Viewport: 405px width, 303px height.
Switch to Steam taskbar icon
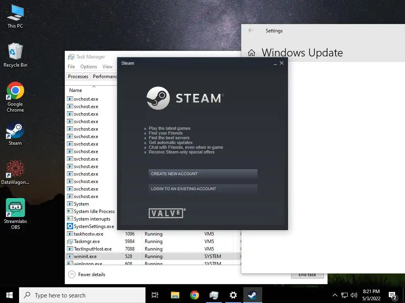pyautogui.click(x=253, y=295)
